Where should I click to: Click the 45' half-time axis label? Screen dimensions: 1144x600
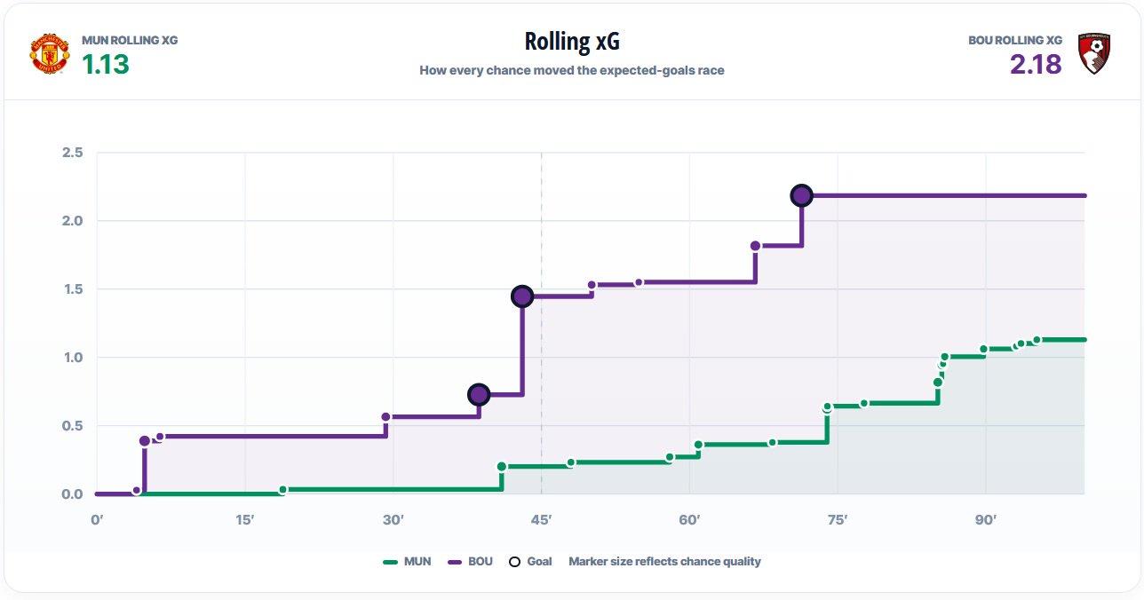click(x=541, y=519)
